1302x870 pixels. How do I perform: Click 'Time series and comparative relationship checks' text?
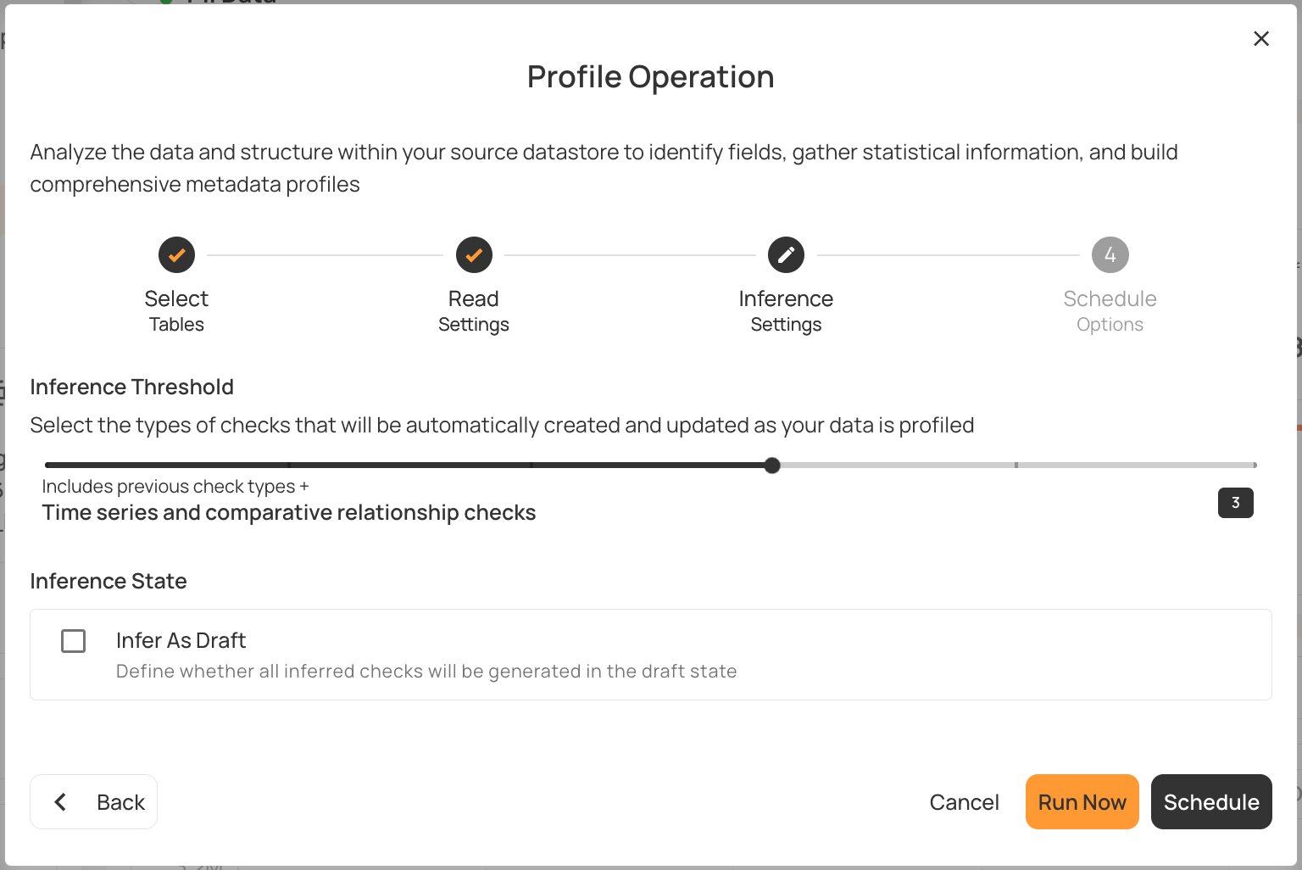click(289, 513)
